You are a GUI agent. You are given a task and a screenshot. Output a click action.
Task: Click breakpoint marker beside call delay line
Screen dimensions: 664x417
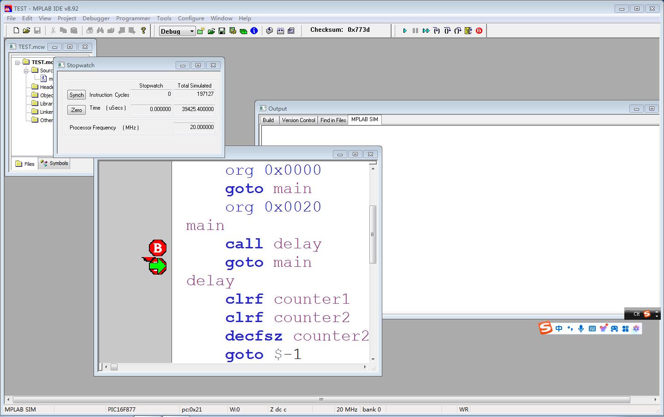pyautogui.click(x=158, y=248)
